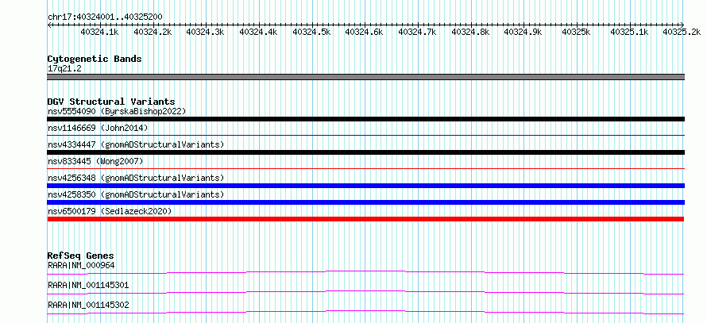Click the magenta line for RARA|NM_001145302
The image size is (707, 323).
[x=365, y=312]
